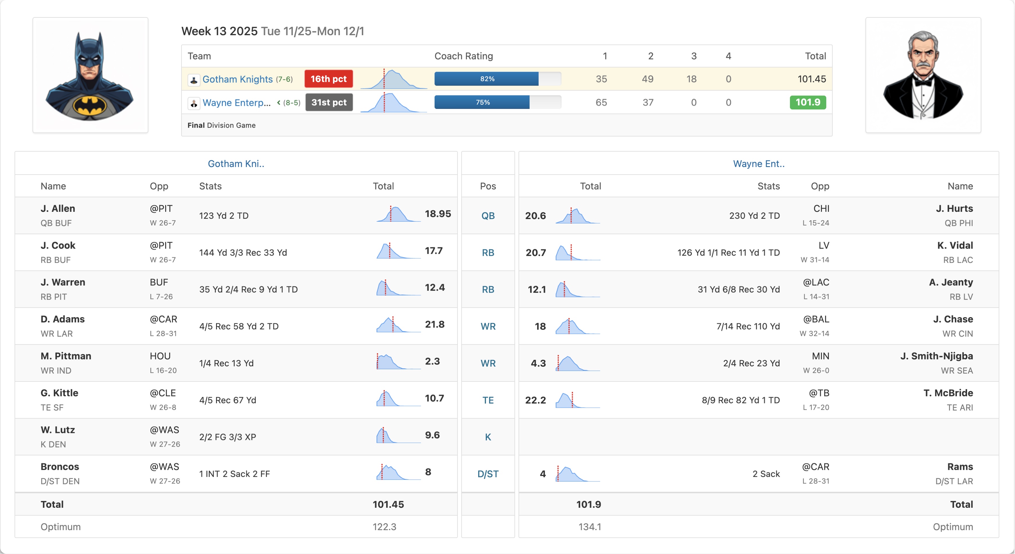
Task: Open Wayne Enterp... team link in scoreboard
Action: (236, 102)
